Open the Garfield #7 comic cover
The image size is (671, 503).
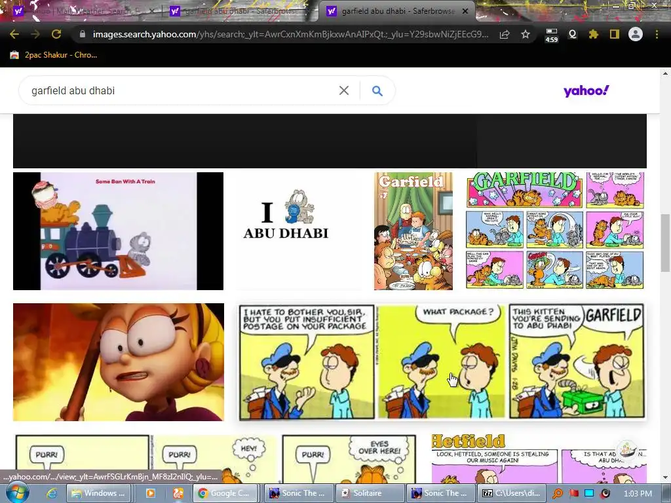point(413,231)
